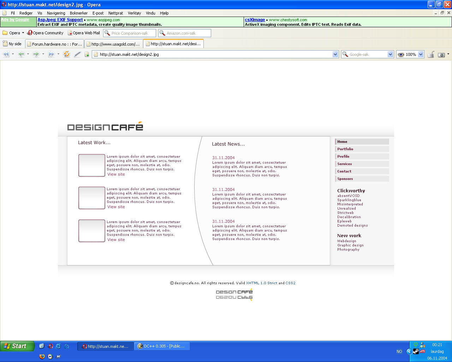The width and height of the screenshot is (452, 362).
Task: Switch to the usagold.com tab
Action: click(114, 44)
